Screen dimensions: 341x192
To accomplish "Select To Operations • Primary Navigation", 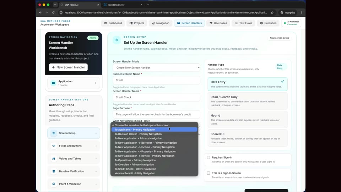I will [154, 160].
